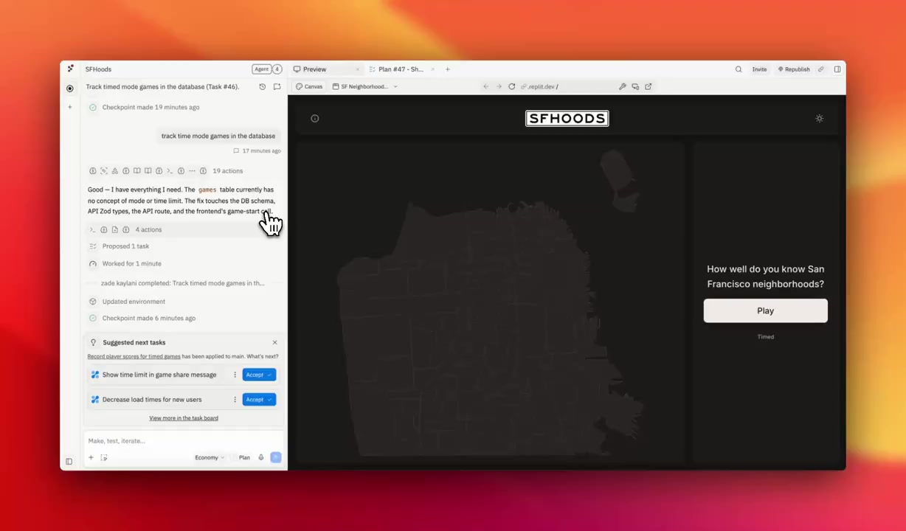Open device view selector icon
The width and height of the screenshot is (906, 531).
pos(635,86)
